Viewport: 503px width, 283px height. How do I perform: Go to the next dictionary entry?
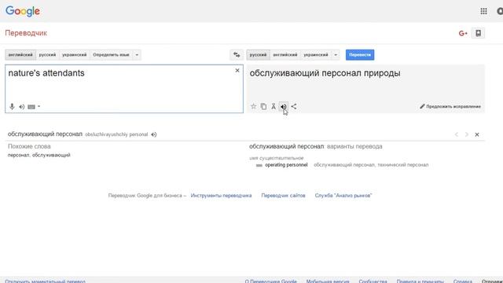[466, 134]
